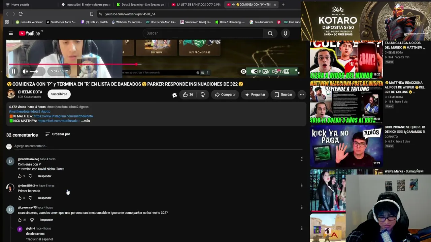
Task: Click the YouTube search magnifier button
Action: click(x=270, y=33)
